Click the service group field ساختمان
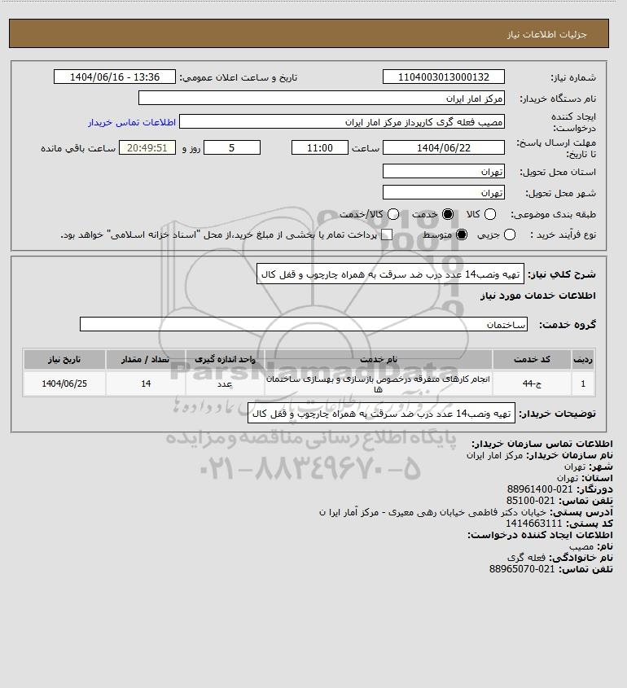Image resolution: width=627 pixels, height=688 pixels. (x=304, y=324)
